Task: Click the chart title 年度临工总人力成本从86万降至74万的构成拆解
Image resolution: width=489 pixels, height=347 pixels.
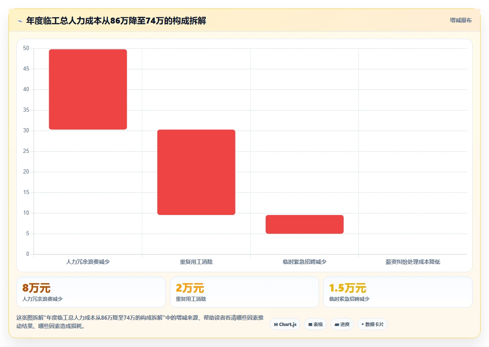Action: click(x=116, y=21)
